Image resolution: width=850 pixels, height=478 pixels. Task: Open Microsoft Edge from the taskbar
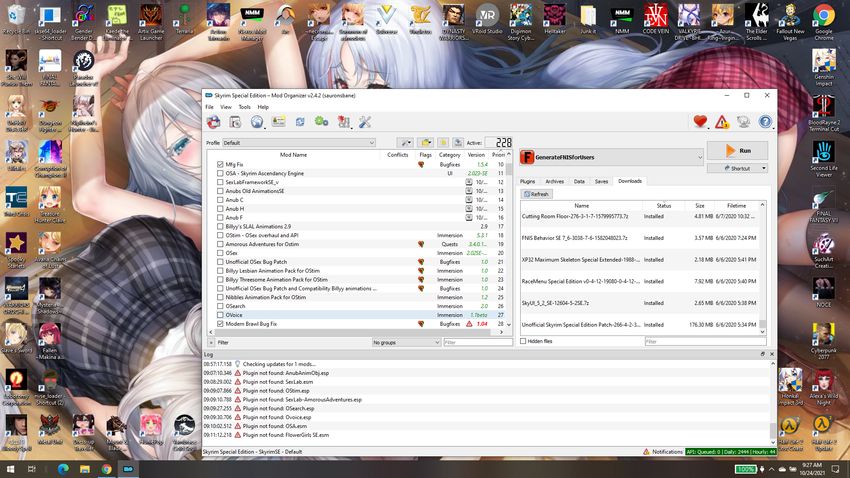tap(63, 469)
